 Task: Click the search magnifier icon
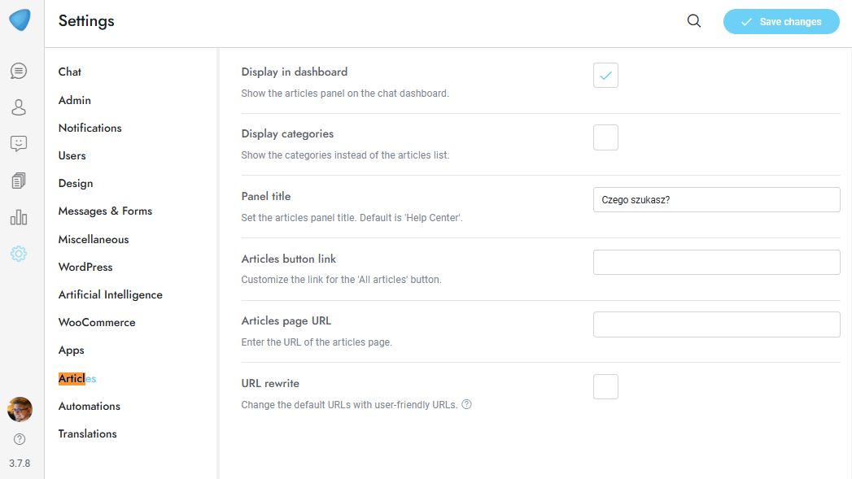[694, 21]
